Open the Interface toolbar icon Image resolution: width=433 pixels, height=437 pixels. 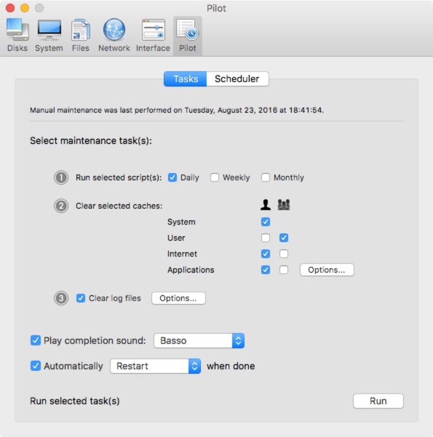pyautogui.click(x=153, y=35)
